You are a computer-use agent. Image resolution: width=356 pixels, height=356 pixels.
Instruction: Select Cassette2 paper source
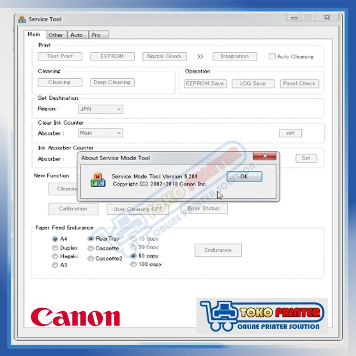[91, 258]
